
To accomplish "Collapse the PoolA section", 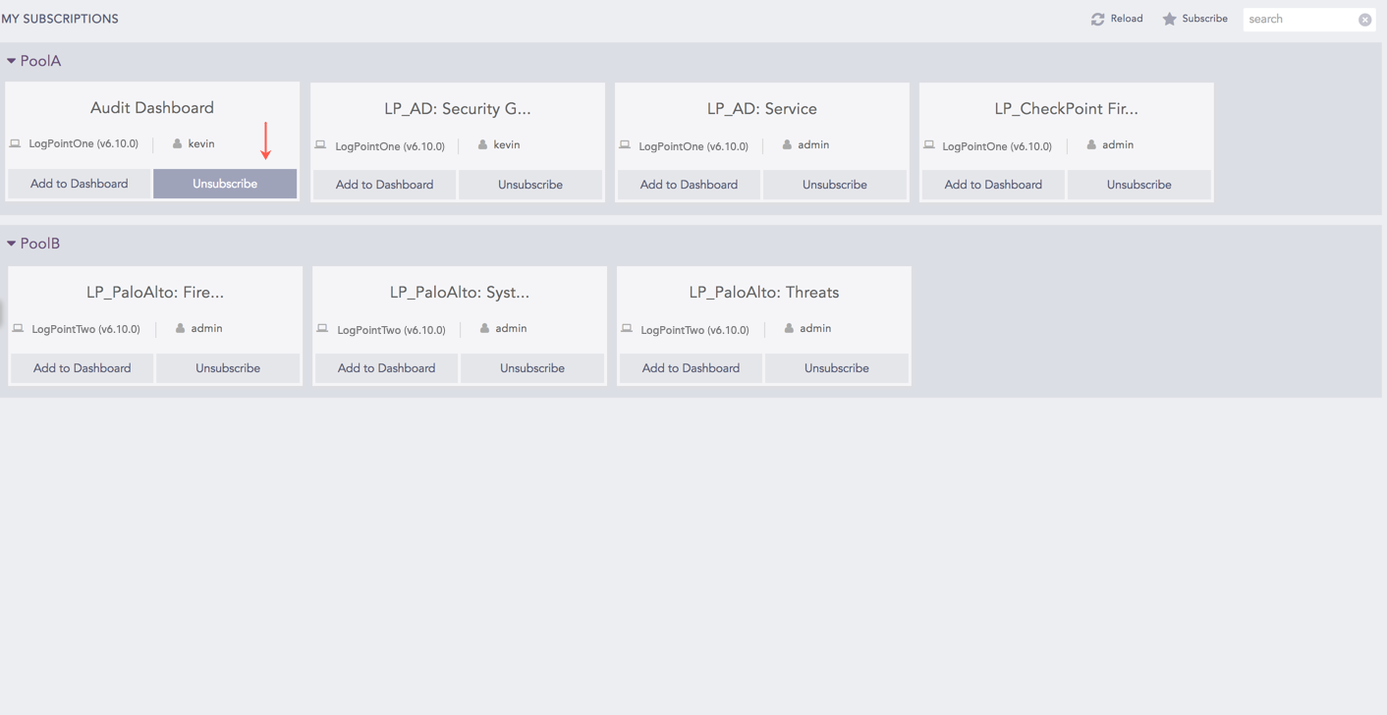I will click(x=11, y=60).
